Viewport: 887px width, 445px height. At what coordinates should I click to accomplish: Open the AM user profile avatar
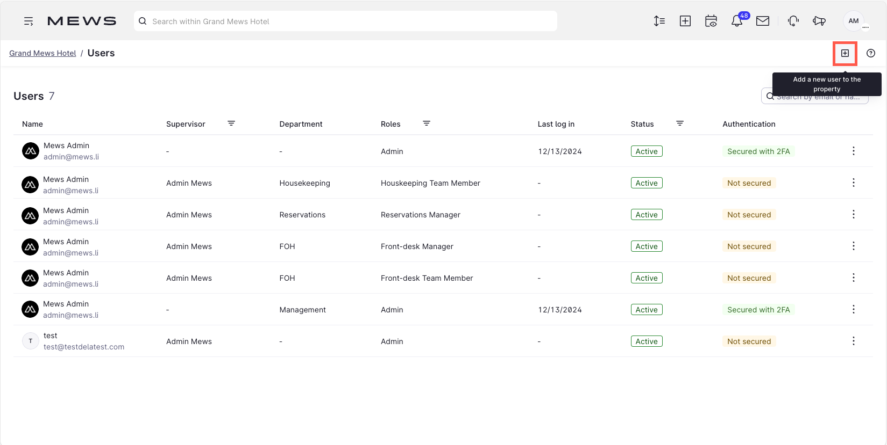(x=854, y=21)
